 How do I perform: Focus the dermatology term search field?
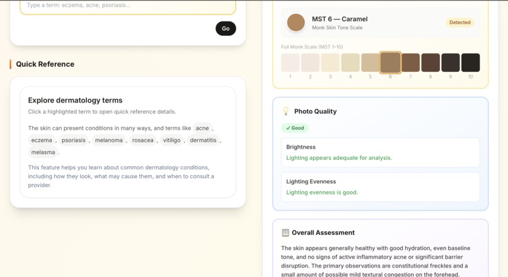point(128,6)
